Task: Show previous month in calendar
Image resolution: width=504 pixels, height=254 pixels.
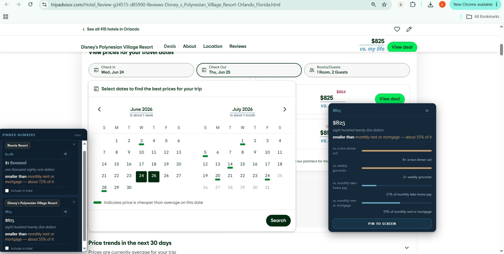Action: coord(99,109)
